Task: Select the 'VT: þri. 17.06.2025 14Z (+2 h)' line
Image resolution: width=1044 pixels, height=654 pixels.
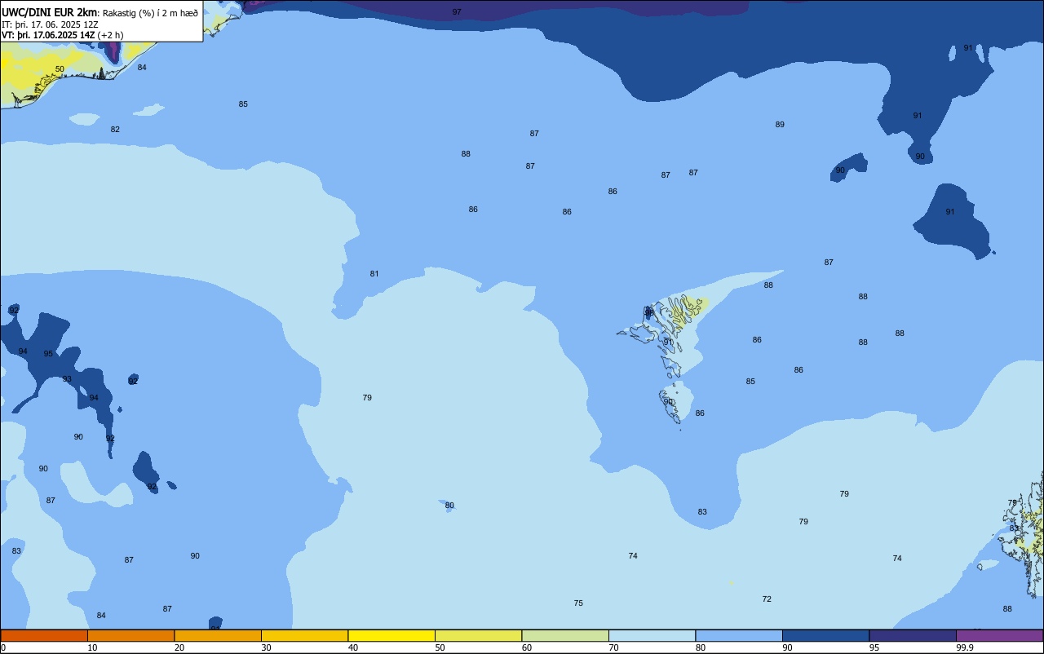Action: [63, 35]
